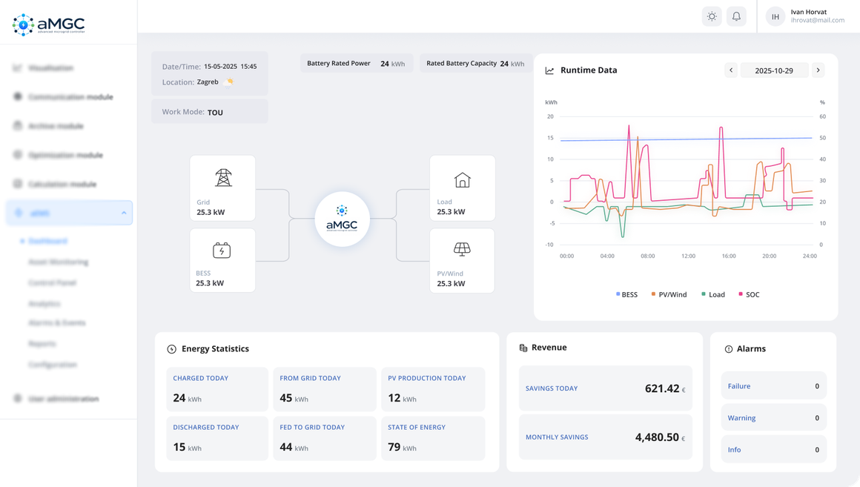Click the Savings Today revenue card

(x=606, y=388)
